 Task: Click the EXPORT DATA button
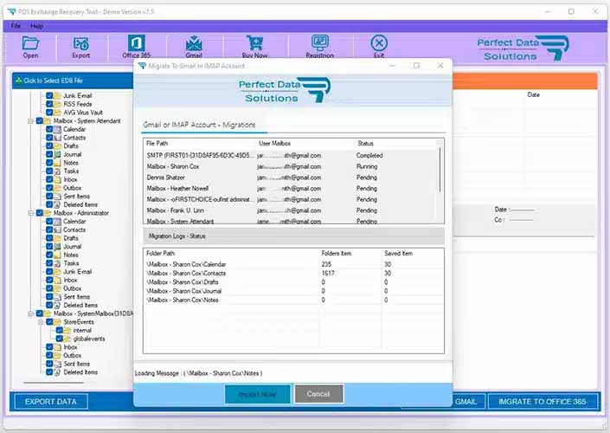(x=50, y=402)
